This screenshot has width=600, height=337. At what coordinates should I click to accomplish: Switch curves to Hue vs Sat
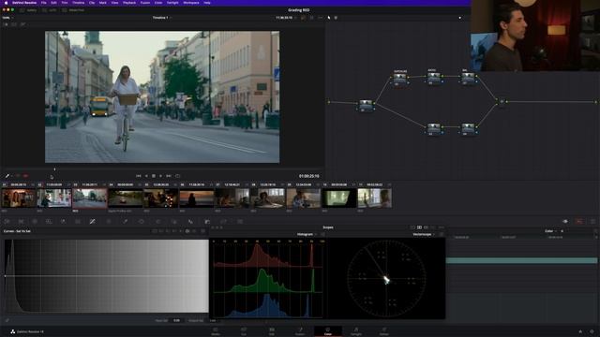(168, 231)
